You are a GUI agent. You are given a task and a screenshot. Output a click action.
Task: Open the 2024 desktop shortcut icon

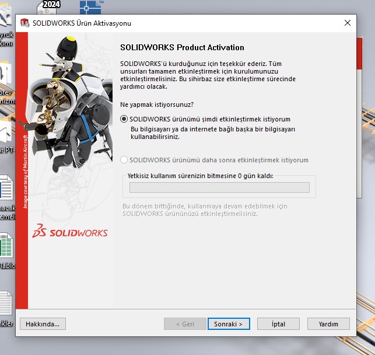(49, 7)
